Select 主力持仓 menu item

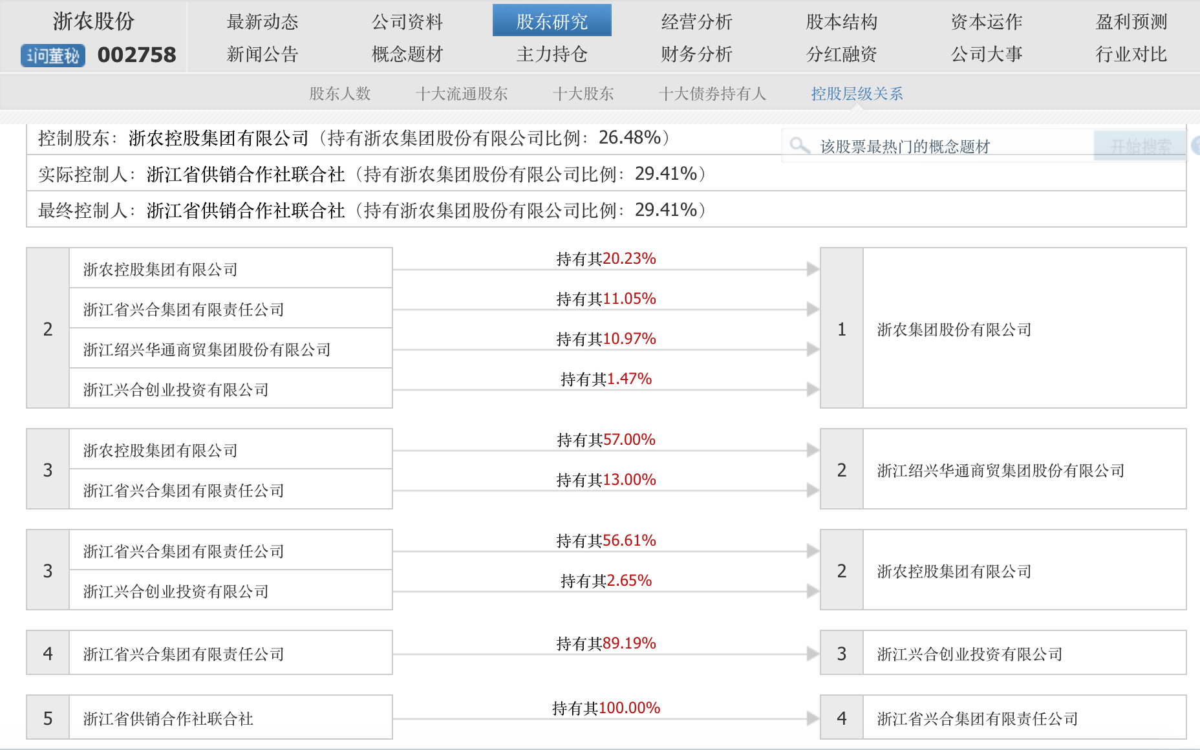click(552, 54)
